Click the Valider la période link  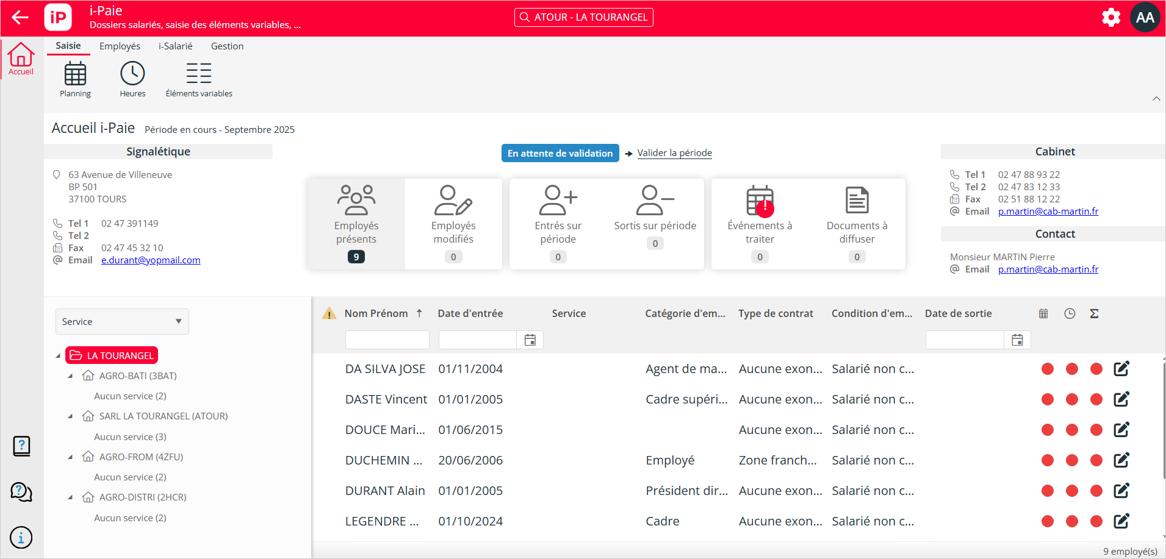[x=675, y=153]
